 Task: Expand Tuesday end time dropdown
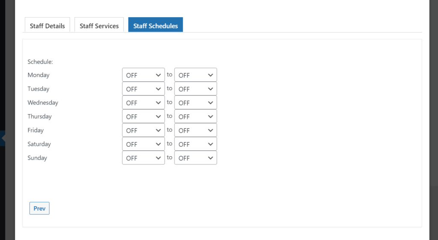[195, 89]
